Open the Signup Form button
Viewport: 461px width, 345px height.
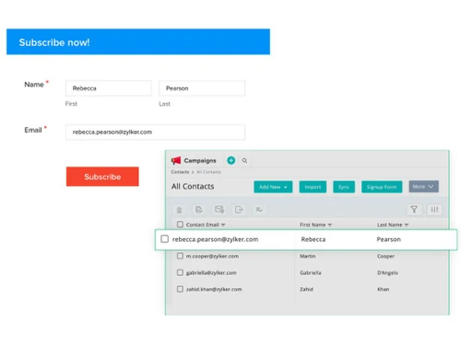pos(382,187)
